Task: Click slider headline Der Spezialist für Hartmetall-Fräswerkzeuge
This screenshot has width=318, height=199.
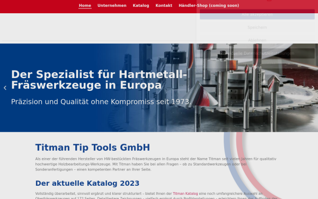Action: pyautogui.click(x=99, y=80)
